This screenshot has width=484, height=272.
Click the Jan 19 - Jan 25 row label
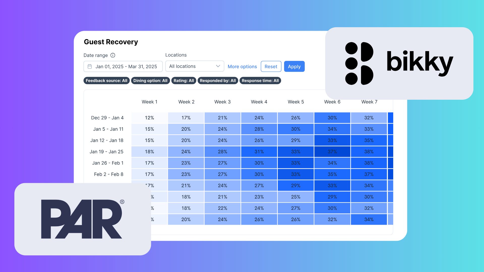(107, 152)
